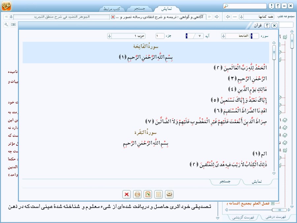Switch to the top جستجو tab
Screen dimensions: 297x223
pos(139,9)
